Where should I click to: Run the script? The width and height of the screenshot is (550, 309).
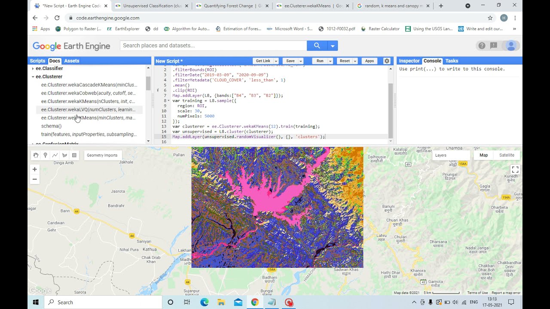[320, 61]
